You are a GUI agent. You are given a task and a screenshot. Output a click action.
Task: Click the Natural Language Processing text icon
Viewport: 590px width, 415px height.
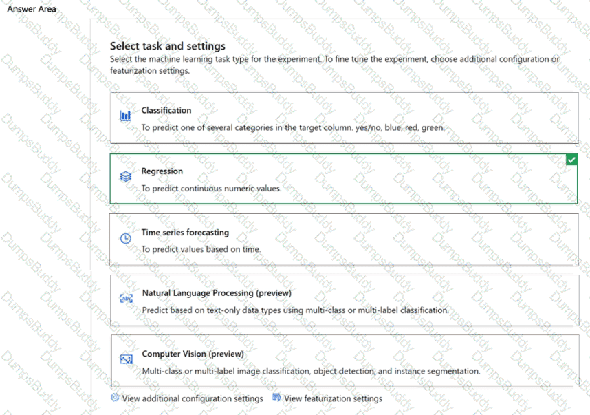pos(126,298)
